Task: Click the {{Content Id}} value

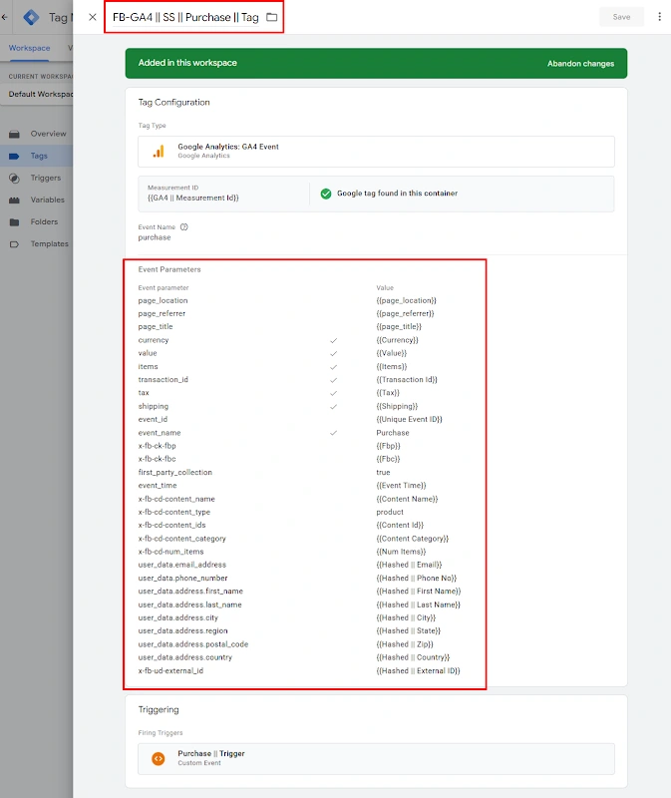Action: 400,526
